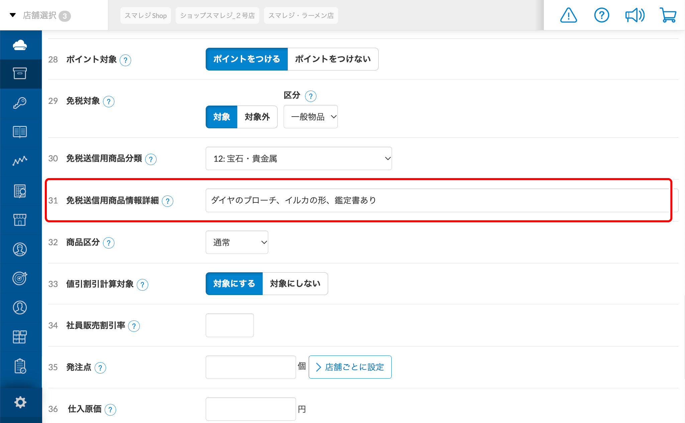
Task: Select the スマレジShop store tag
Action: [145, 15]
